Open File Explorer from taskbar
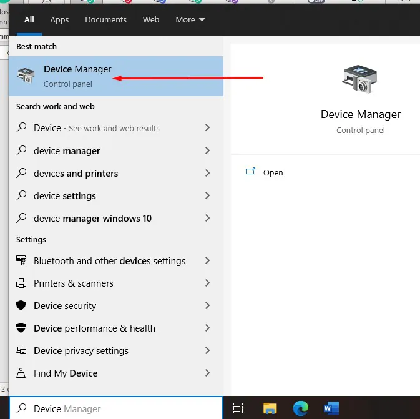The height and width of the screenshot is (419, 420). tap(270, 408)
